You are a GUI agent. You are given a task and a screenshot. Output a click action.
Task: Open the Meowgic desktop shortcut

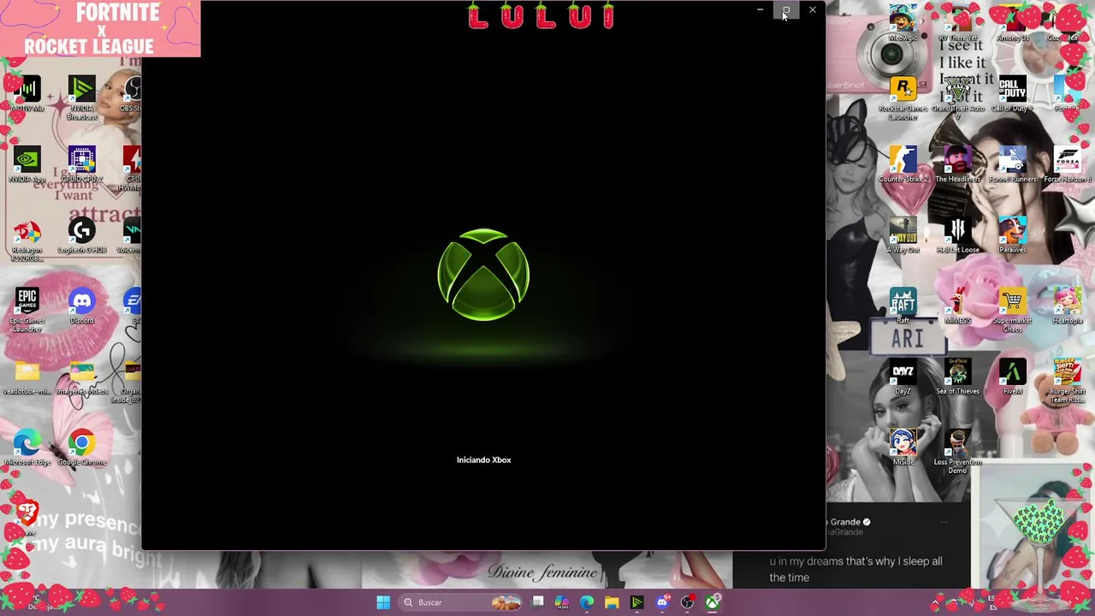tap(903, 24)
